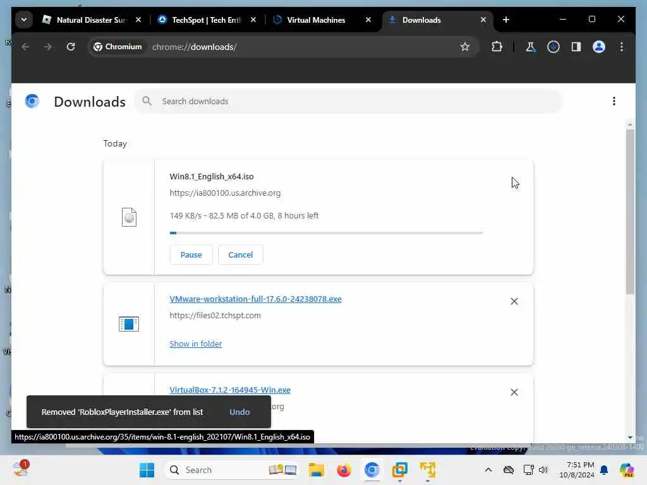Click the scrollbar down arrow
Viewport: 647px width, 485px height.
click(x=630, y=438)
